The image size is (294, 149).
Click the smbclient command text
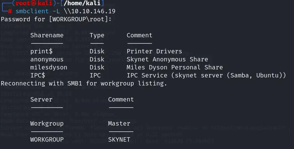pyautogui.click(x=30, y=11)
